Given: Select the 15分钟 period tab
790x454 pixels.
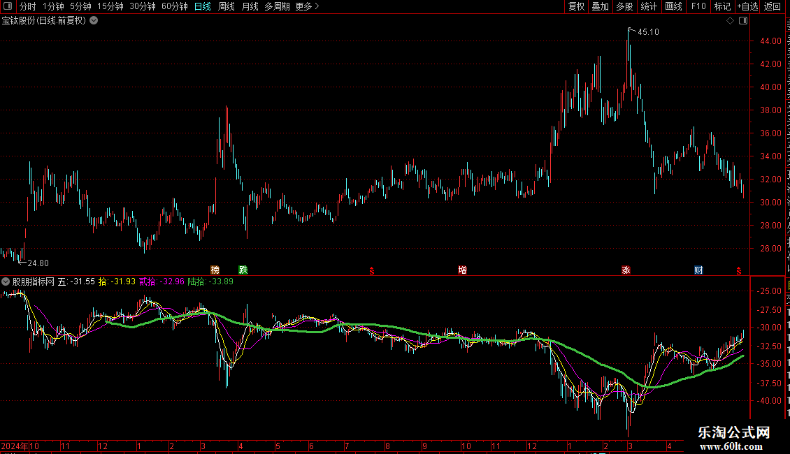Looking at the screenshot, I should click(x=110, y=6).
